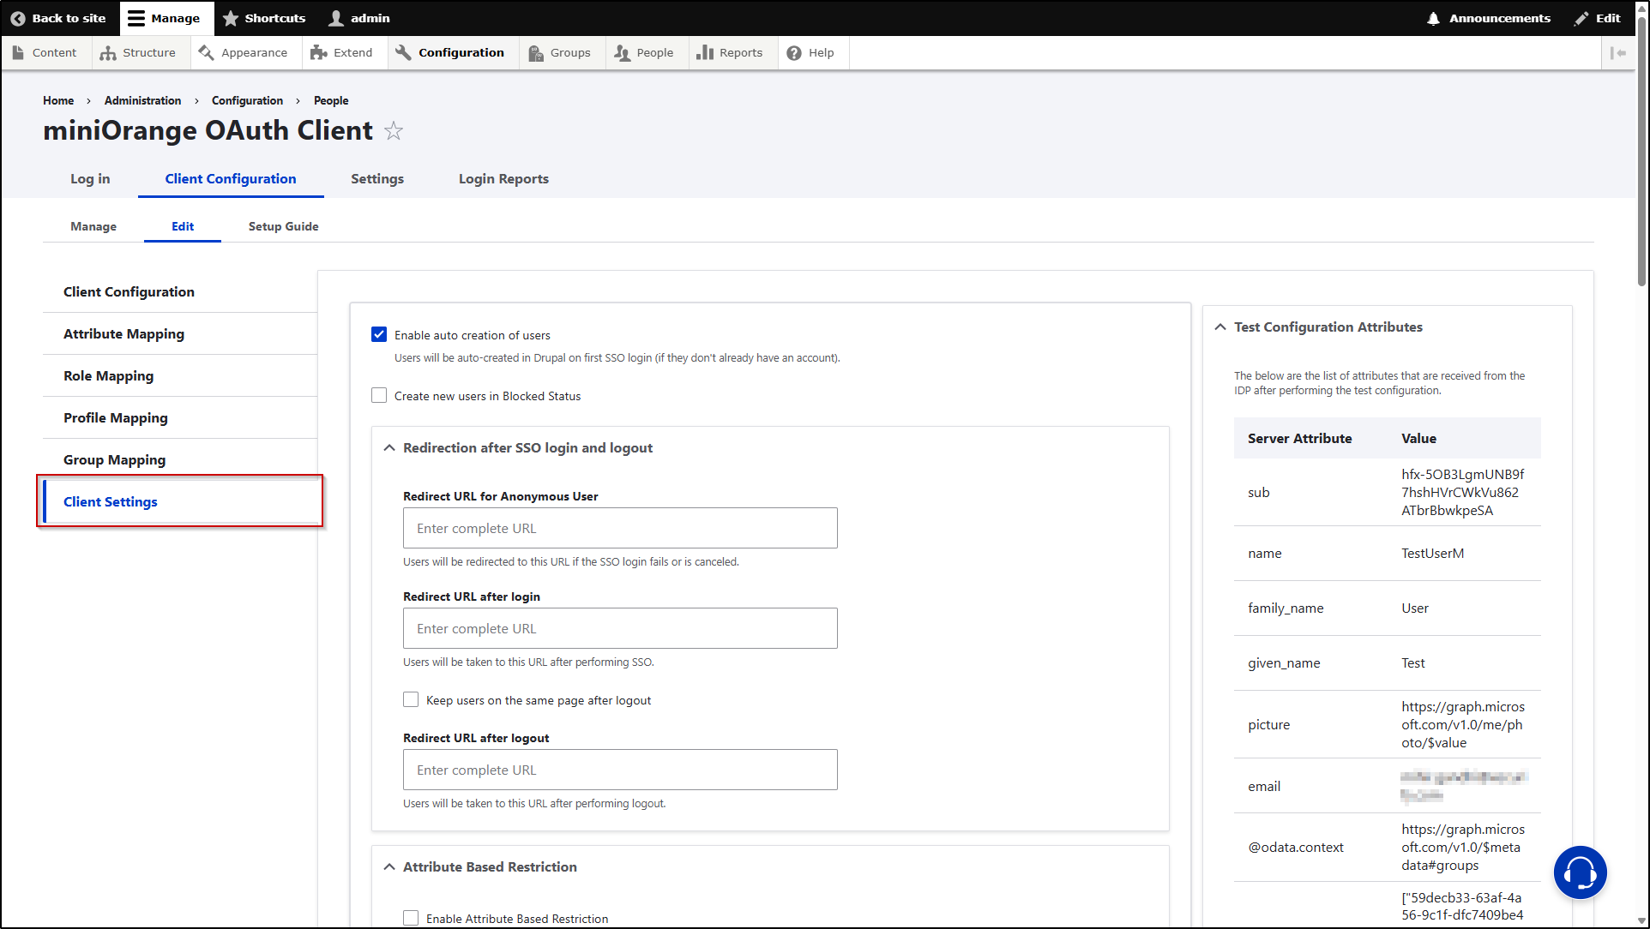Check Keep users on same page after logout
Screen dimensions: 1650x929
coord(411,699)
